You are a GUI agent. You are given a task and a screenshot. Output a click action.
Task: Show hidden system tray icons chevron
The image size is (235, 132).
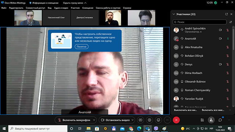click(x=194, y=128)
